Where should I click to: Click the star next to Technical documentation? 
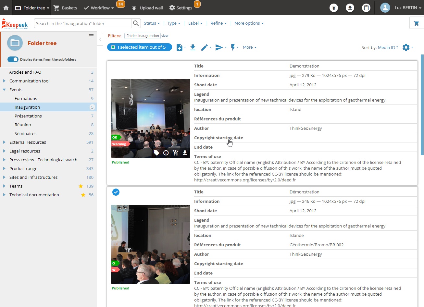(x=83, y=195)
